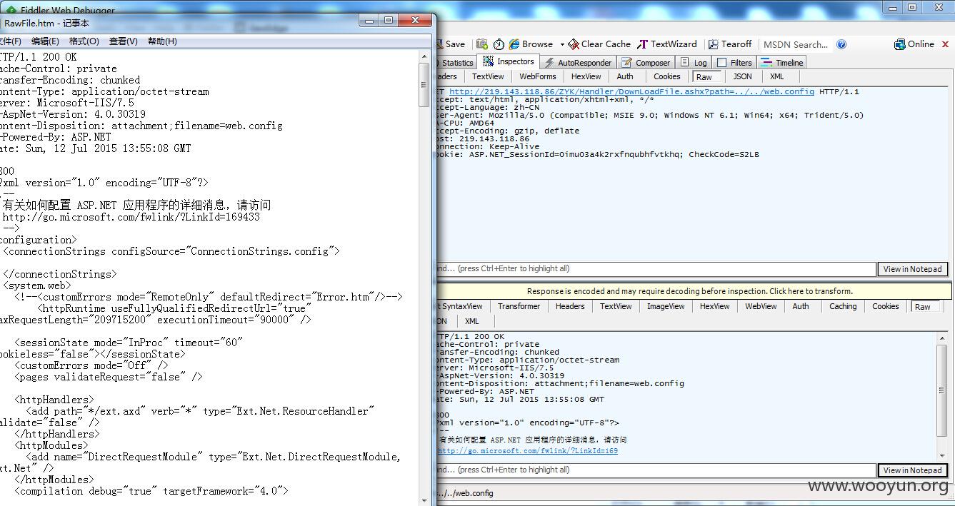Screen dimensions: 955x506
Task: Click the response pane Find box
Action: point(656,470)
